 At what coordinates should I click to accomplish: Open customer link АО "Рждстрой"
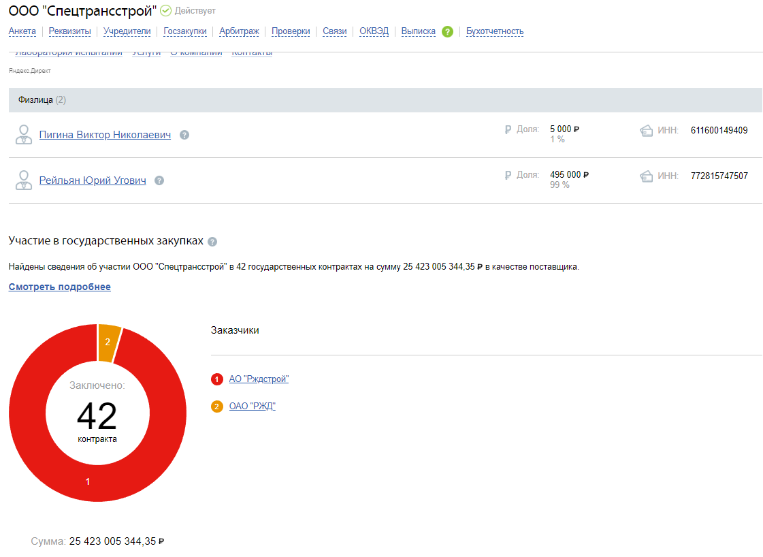[259, 379]
